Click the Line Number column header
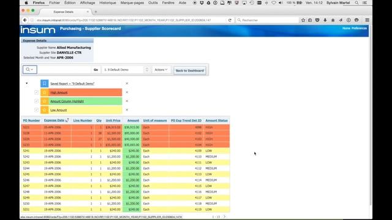Screen dimensions: 392x220 pos(83,120)
